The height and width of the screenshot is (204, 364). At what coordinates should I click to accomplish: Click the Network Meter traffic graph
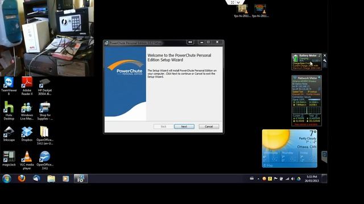coord(307,110)
